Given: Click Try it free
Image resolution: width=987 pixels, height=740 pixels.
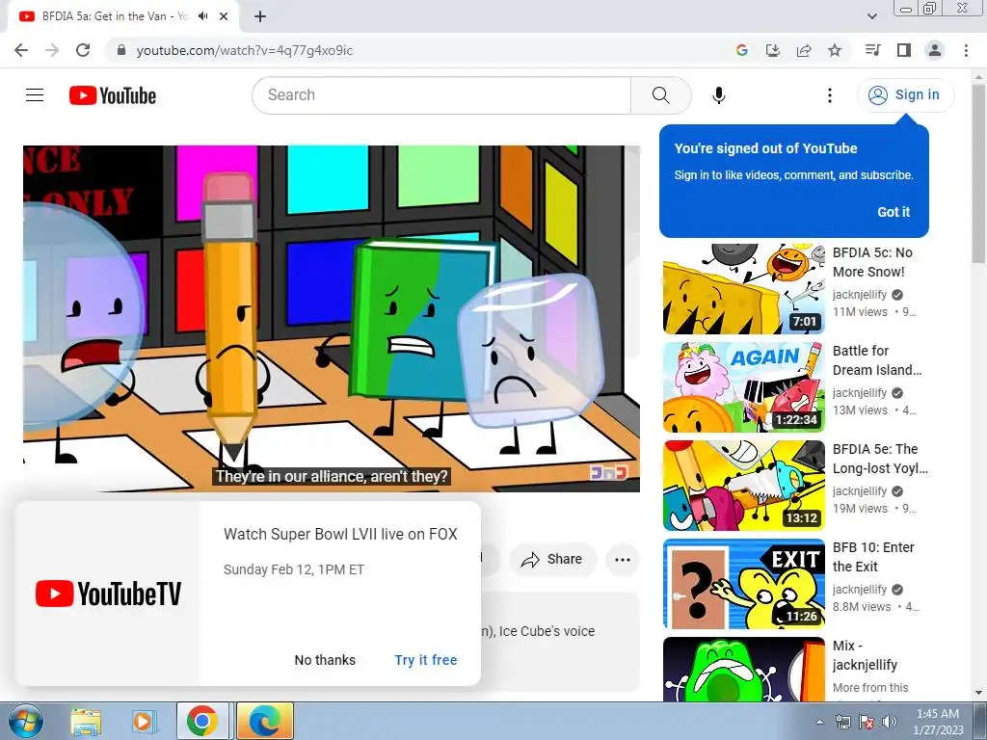Looking at the screenshot, I should click(426, 660).
